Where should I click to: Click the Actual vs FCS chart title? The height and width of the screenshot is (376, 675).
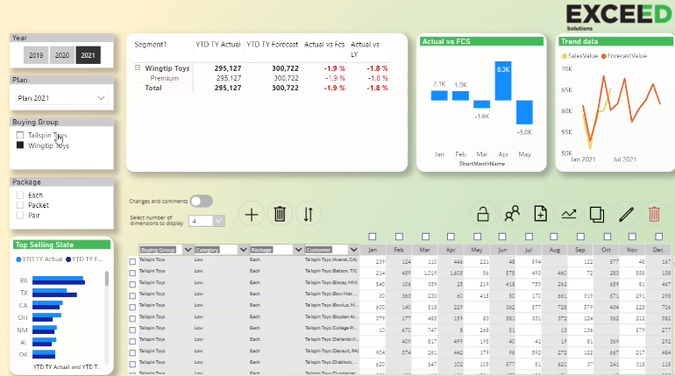tap(446, 41)
